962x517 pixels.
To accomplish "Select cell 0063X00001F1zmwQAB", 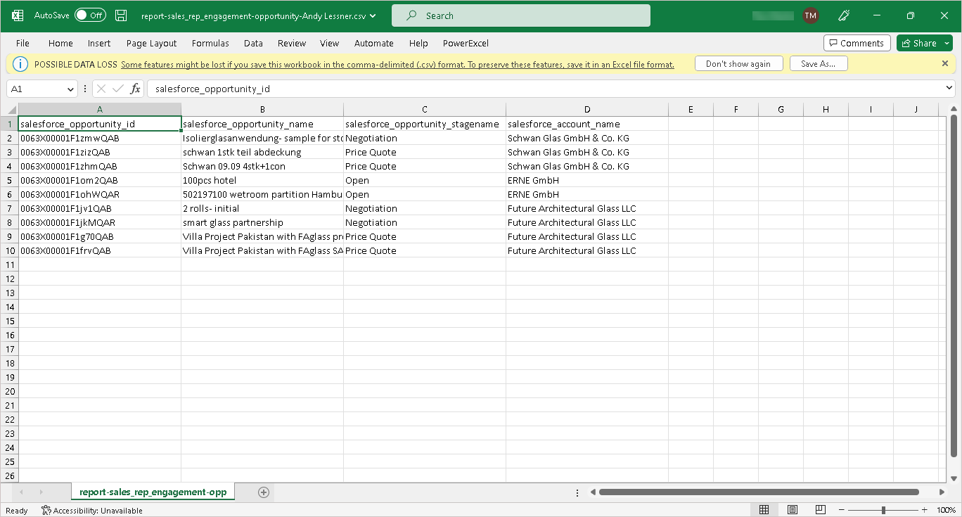I will click(100, 138).
